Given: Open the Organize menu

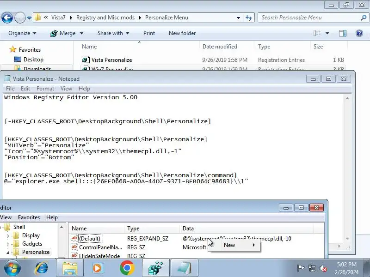Looking at the screenshot, I should (x=22, y=33).
